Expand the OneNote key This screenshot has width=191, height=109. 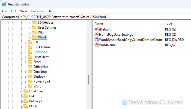pyautogui.click(x=25, y=72)
